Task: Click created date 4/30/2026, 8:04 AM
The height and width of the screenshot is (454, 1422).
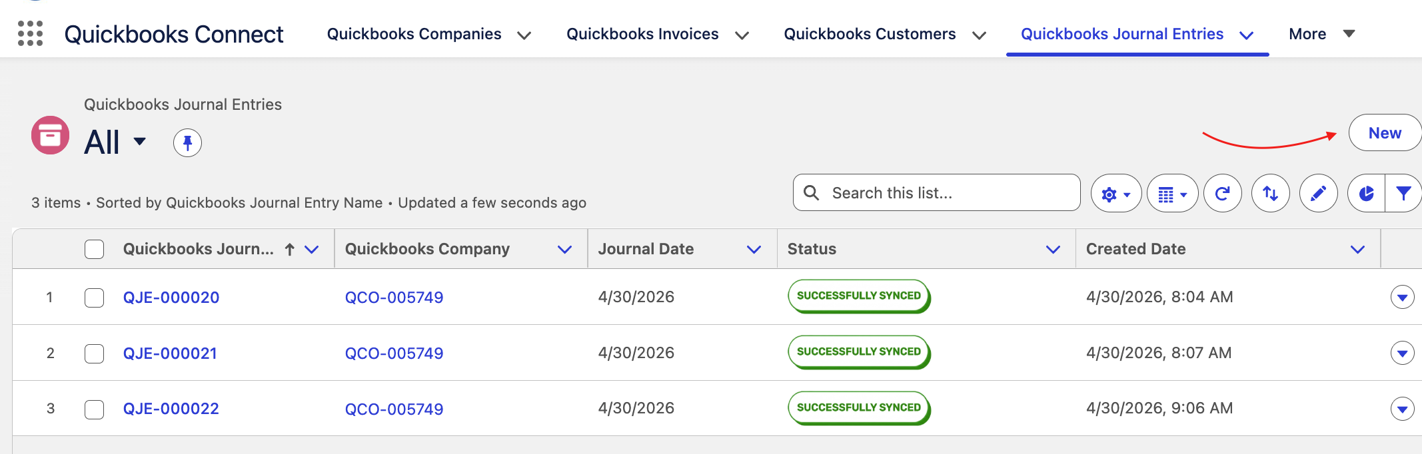Action: coord(1159,297)
